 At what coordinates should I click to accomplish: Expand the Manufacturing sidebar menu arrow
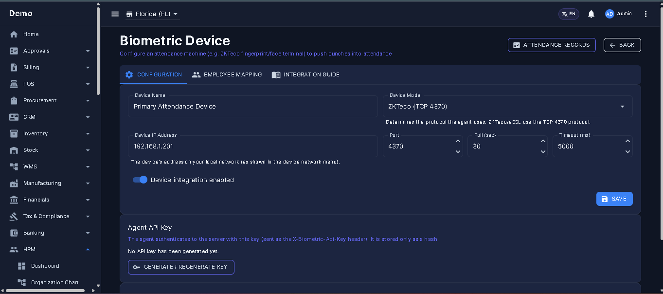click(88, 183)
